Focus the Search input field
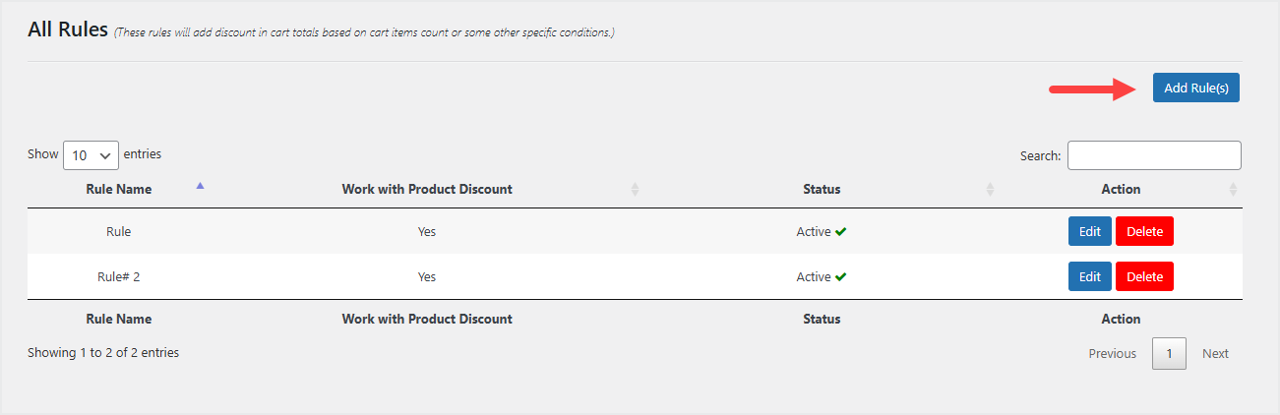 (1153, 155)
